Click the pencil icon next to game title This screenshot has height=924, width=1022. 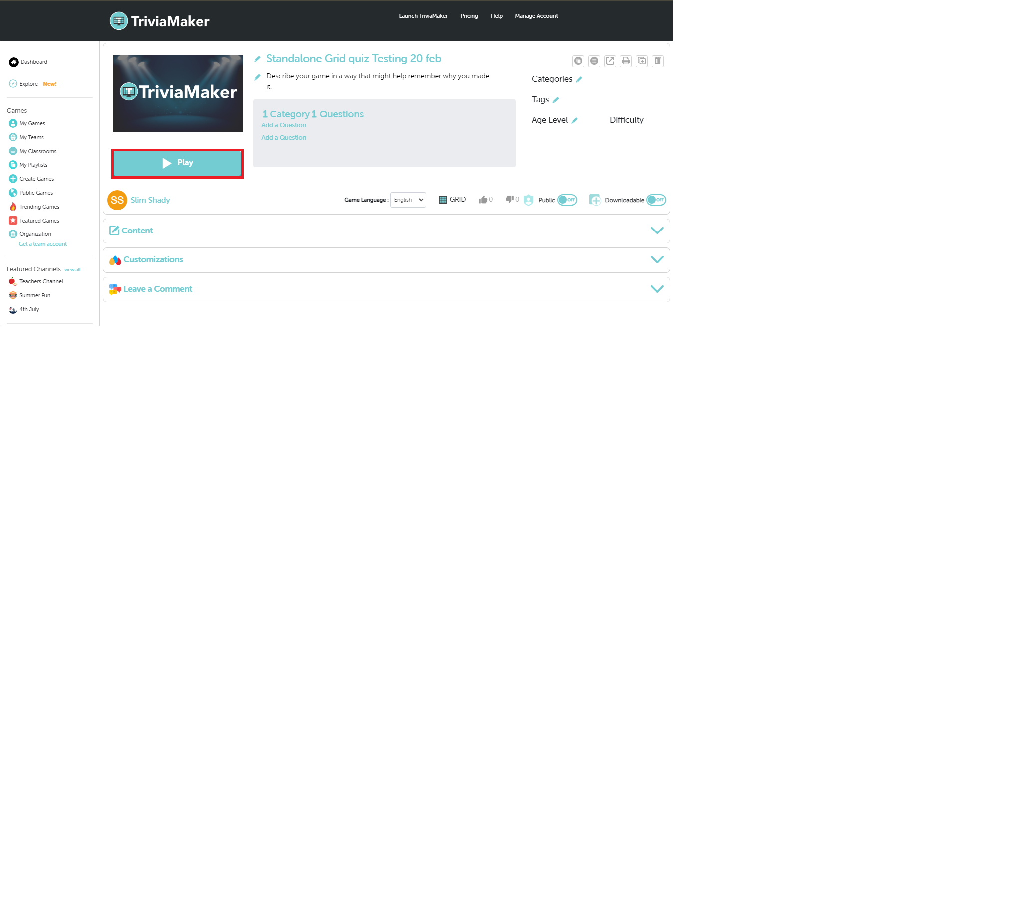pyautogui.click(x=257, y=59)
